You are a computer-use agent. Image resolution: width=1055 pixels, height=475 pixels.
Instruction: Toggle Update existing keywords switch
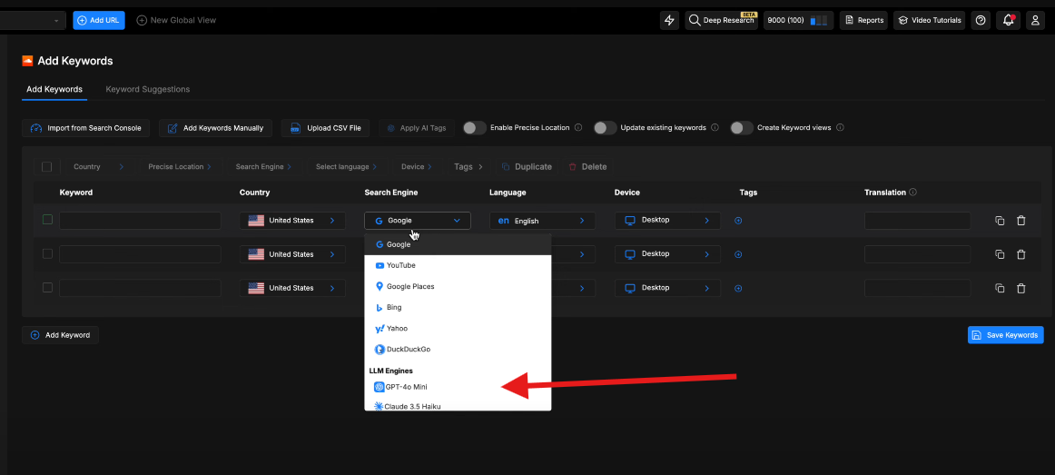pos(605,128)
